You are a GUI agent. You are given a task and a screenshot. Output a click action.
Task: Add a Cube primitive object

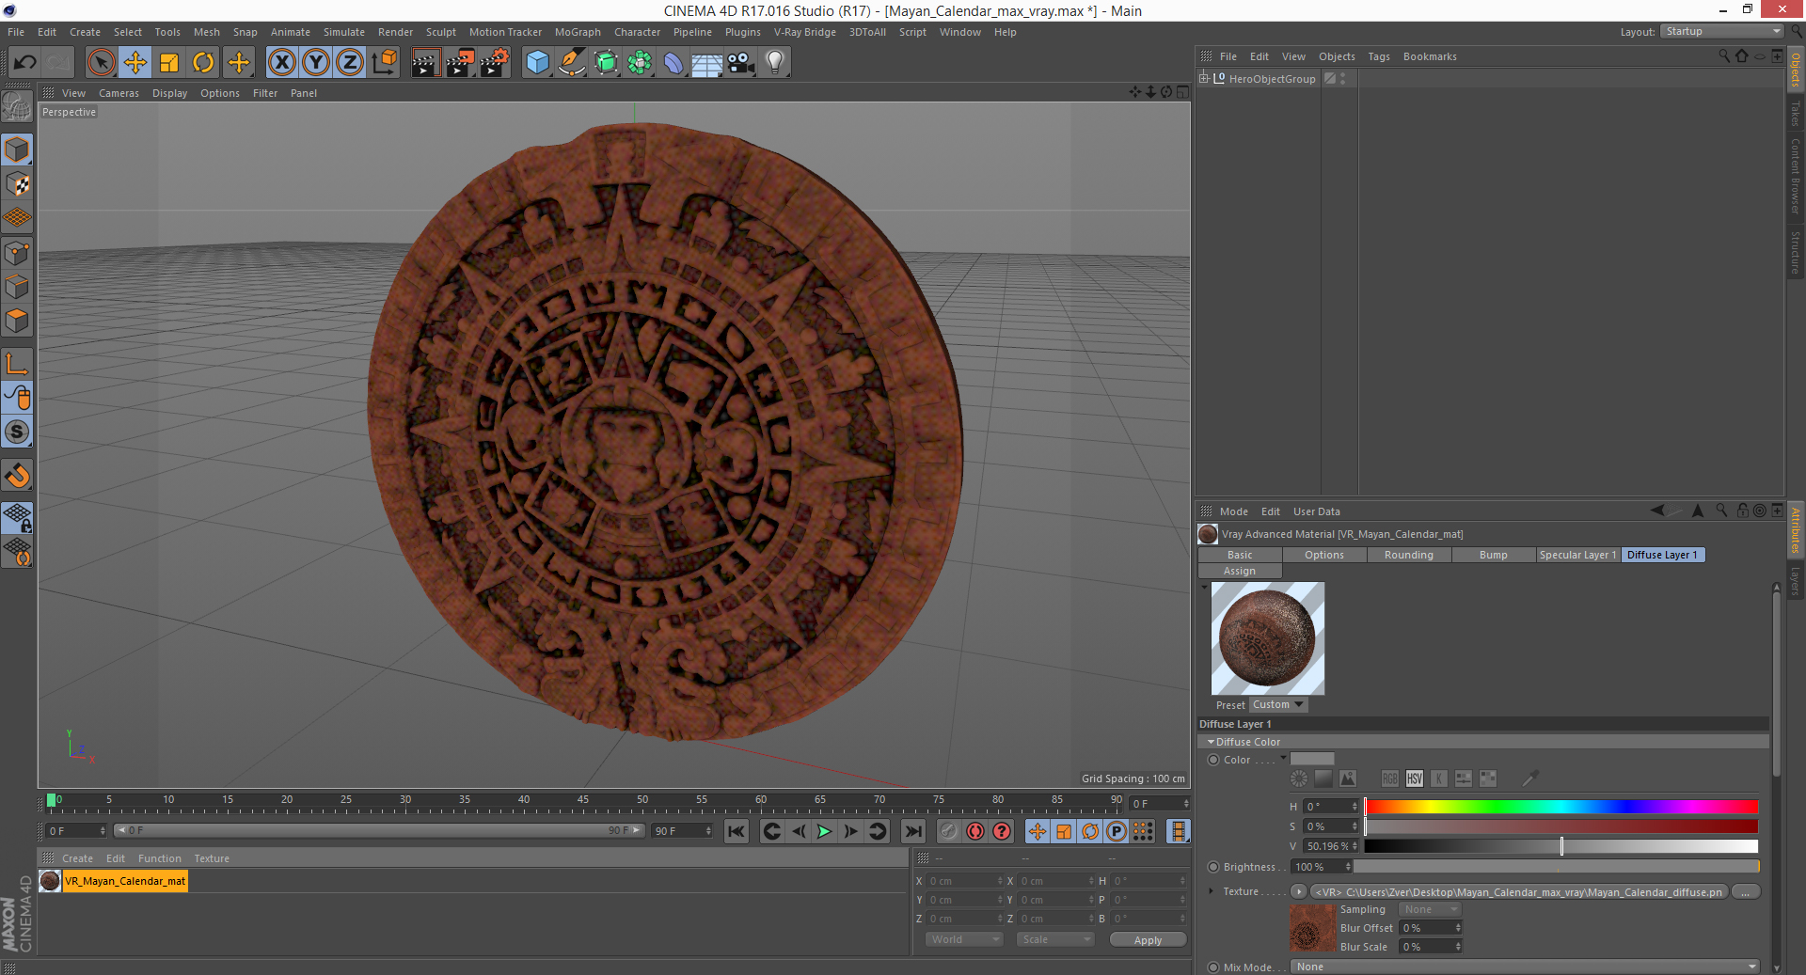click(x=537, y=63)
